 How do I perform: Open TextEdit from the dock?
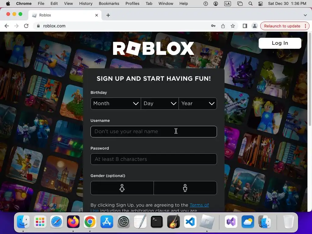pos(140,222)
